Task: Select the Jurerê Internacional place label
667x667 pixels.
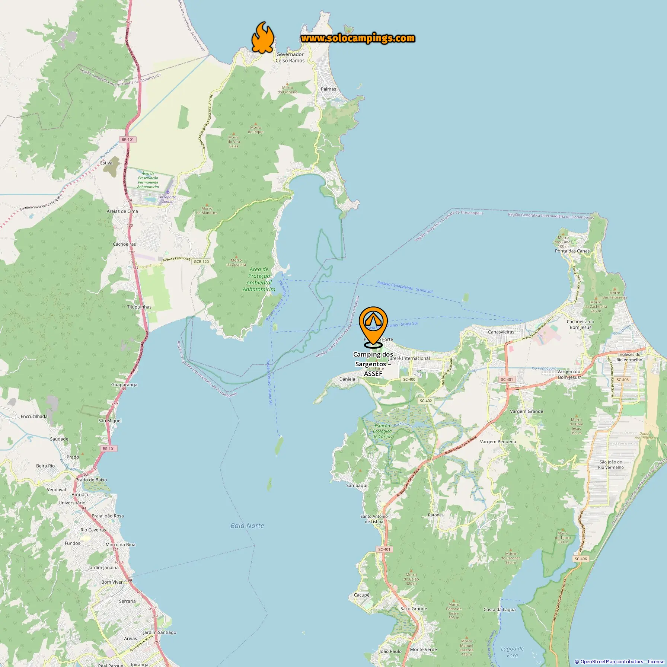Action: pos(409,358)
